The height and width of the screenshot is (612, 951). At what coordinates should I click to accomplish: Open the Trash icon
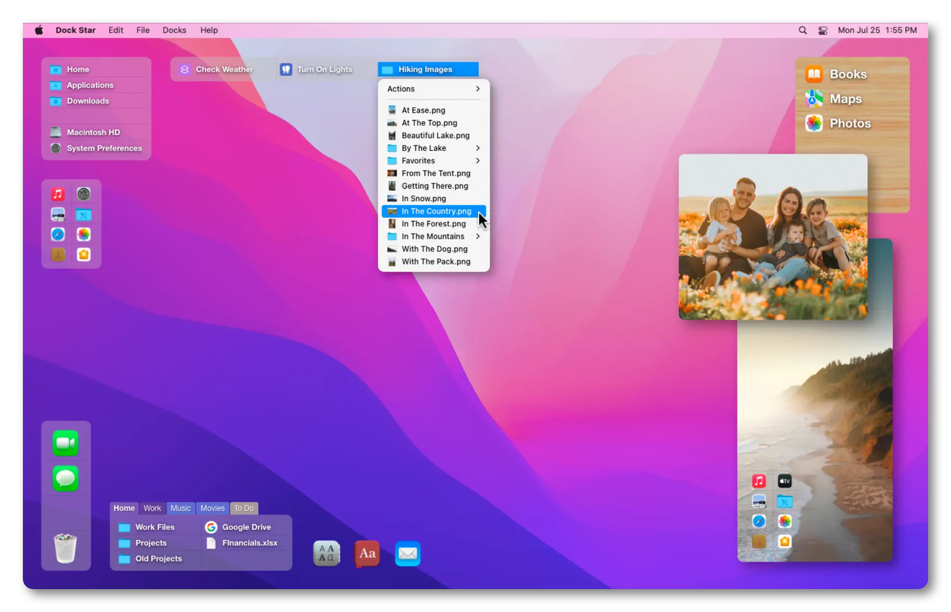click(x=65, y=548)
